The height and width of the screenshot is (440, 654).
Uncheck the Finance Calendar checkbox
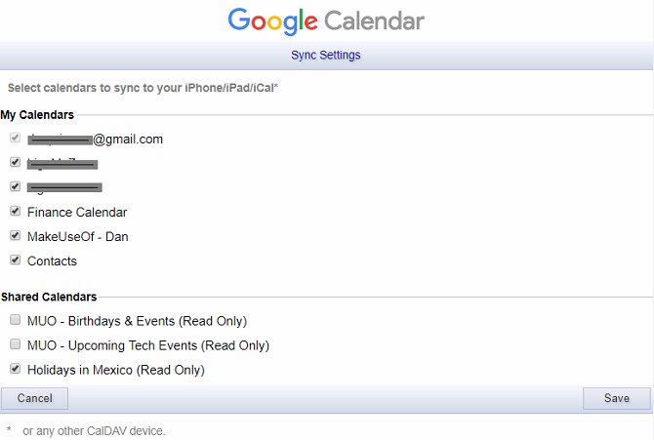(x=15, y=212)
